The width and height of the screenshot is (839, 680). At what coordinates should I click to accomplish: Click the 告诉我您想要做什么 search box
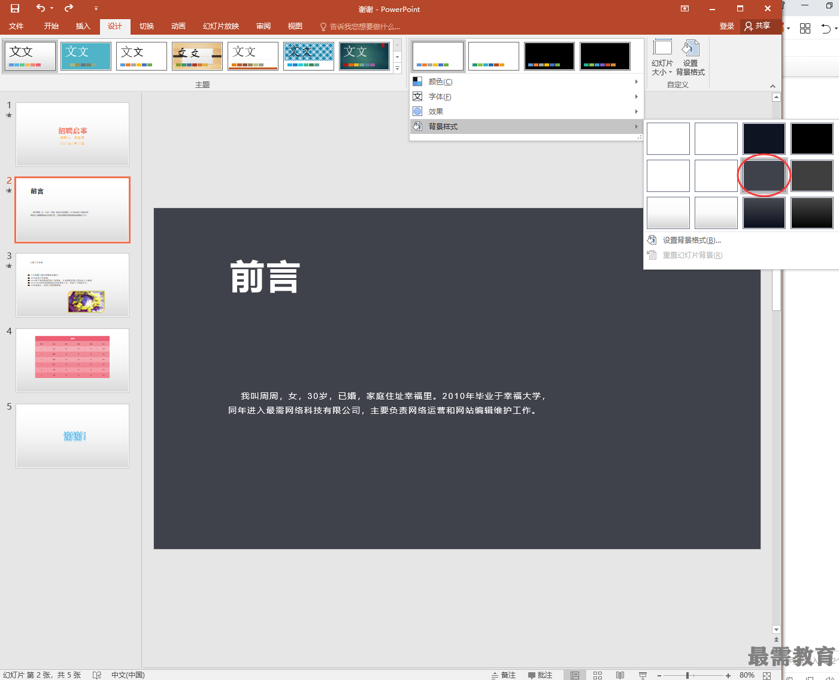point(360,26)
